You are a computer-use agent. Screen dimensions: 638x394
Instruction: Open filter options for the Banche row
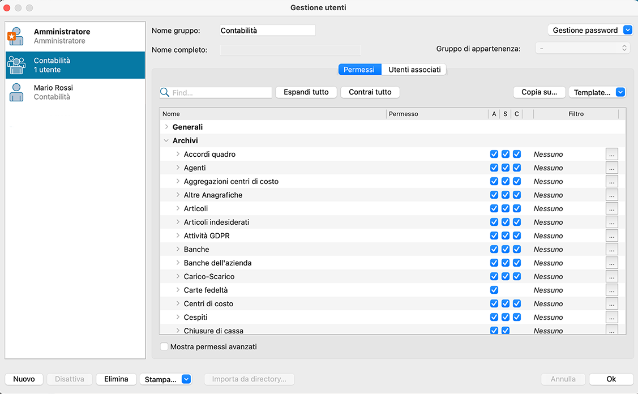[x=611, y=250]
